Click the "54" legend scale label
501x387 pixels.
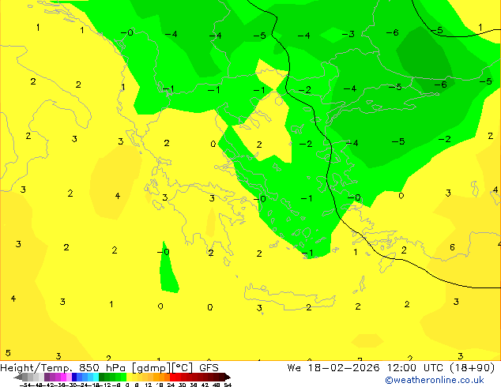pos(228,385)
